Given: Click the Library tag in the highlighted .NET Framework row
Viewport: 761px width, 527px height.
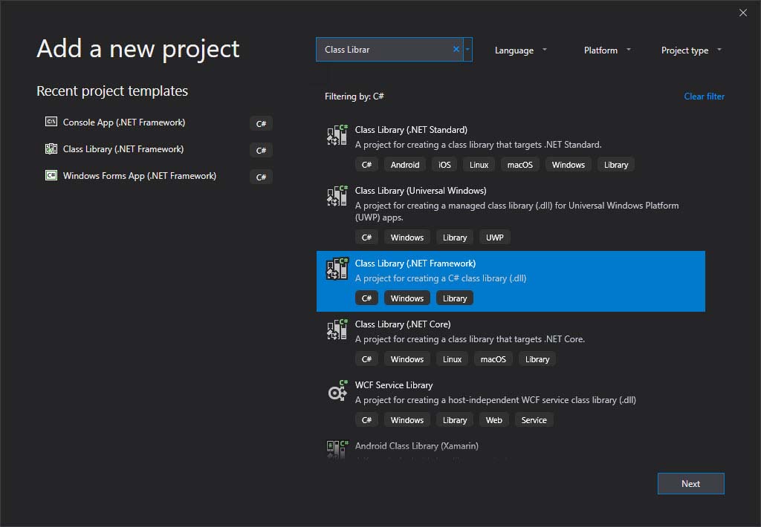Looking at the screenshot, I should (x=455, y=298).
